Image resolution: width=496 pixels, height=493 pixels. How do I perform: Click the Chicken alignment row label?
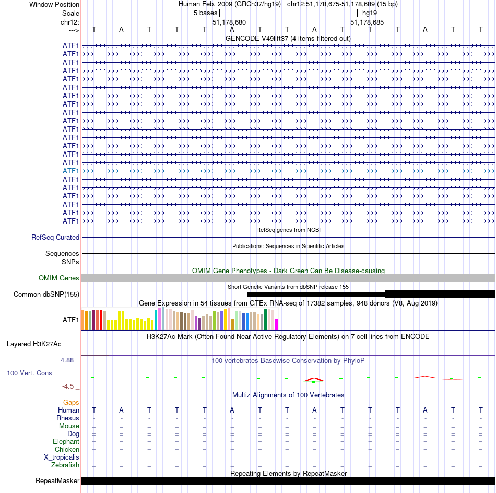(x=67, y=450)
